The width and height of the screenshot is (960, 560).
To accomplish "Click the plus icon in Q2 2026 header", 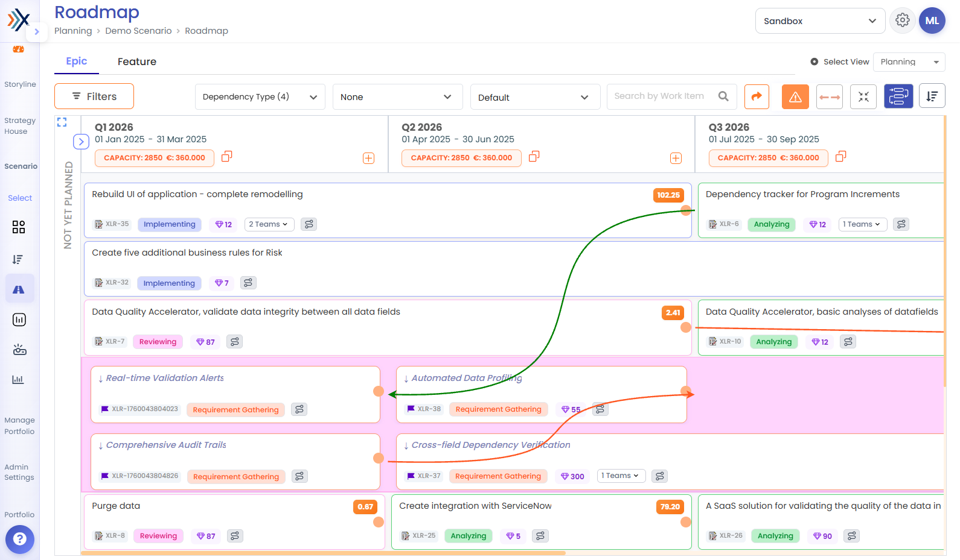I will point(676,158).
